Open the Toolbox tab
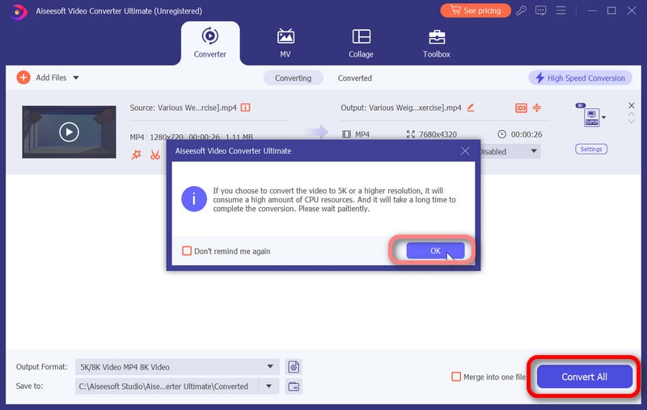647x410 pixels. [x=436, y=44]
